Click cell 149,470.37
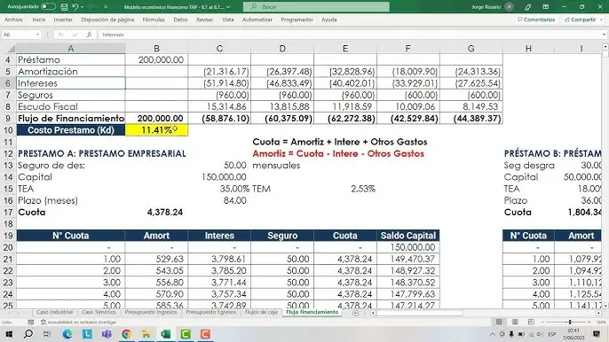Viewport: 609px width, 342px height. [x=407, y=259]
